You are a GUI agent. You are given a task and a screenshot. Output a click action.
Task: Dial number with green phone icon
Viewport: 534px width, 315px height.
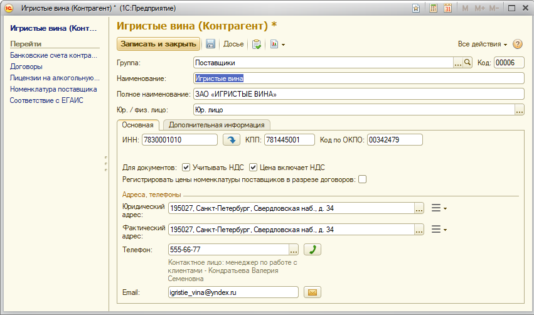(x=312, y=250)
